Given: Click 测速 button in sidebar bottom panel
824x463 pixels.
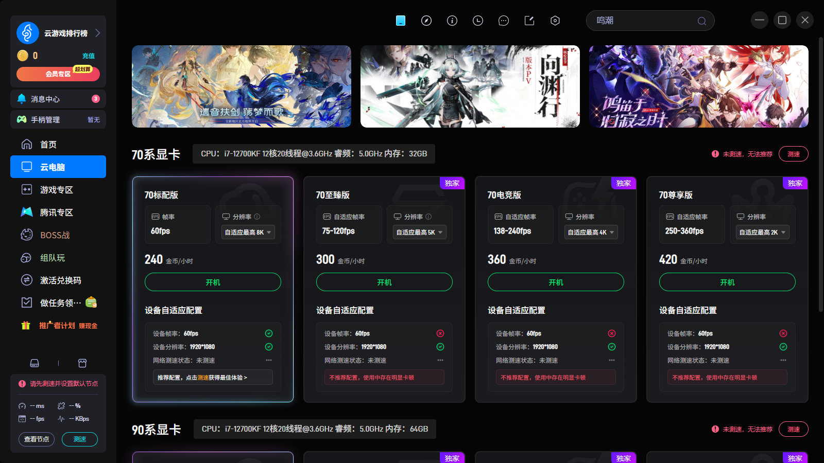Looking at the screenshot, I should 80,439.
